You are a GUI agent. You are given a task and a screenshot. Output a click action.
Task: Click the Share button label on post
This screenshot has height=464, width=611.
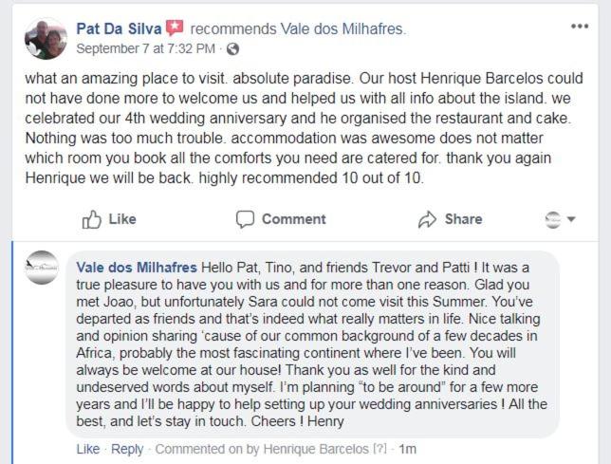click(463, 219)
